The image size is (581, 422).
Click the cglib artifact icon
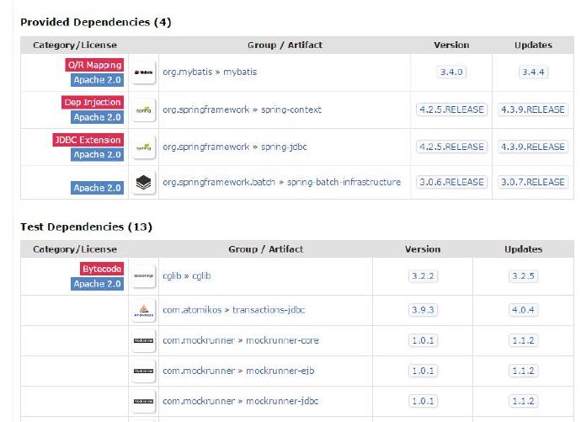143,276
